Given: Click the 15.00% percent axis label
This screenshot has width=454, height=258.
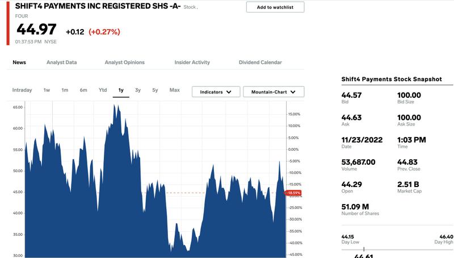Looking at the screenshot, I should coord(294,114).
